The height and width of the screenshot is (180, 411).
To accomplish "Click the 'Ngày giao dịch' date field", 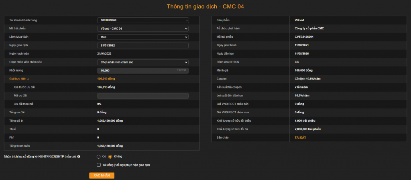I will click(x=143, y=45).
